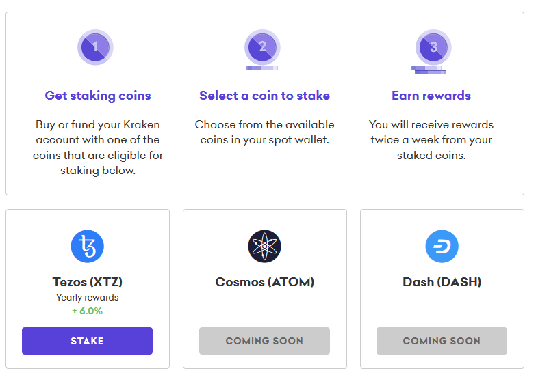536x375 pixels.
Task: Select the Cosmos (ATOM) title
Action: (265, 282)
